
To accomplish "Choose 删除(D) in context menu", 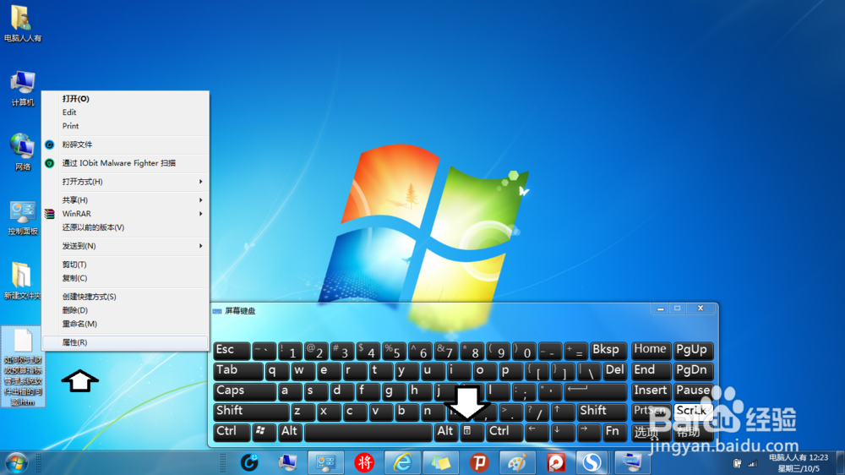I will click(x=125, y=310).
